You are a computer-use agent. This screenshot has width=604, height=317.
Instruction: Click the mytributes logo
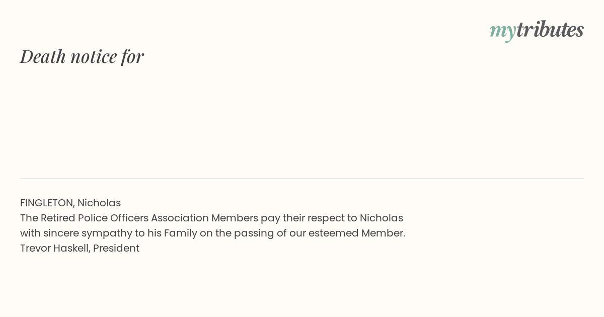coord(537,30)
